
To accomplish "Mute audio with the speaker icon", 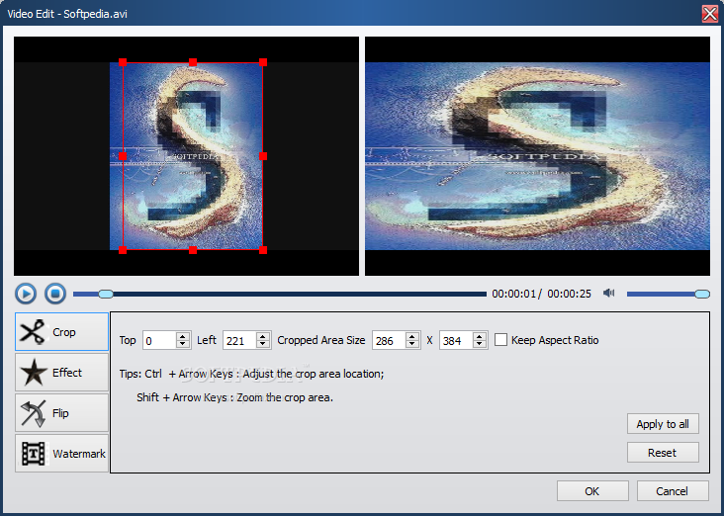I will 609,293.
